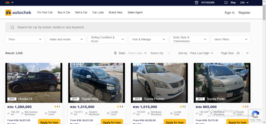The width and height of the screenshot is (266, 124).
Task: Favorite the Toyota Voxy with heart icon
Action: pos(122,66)
